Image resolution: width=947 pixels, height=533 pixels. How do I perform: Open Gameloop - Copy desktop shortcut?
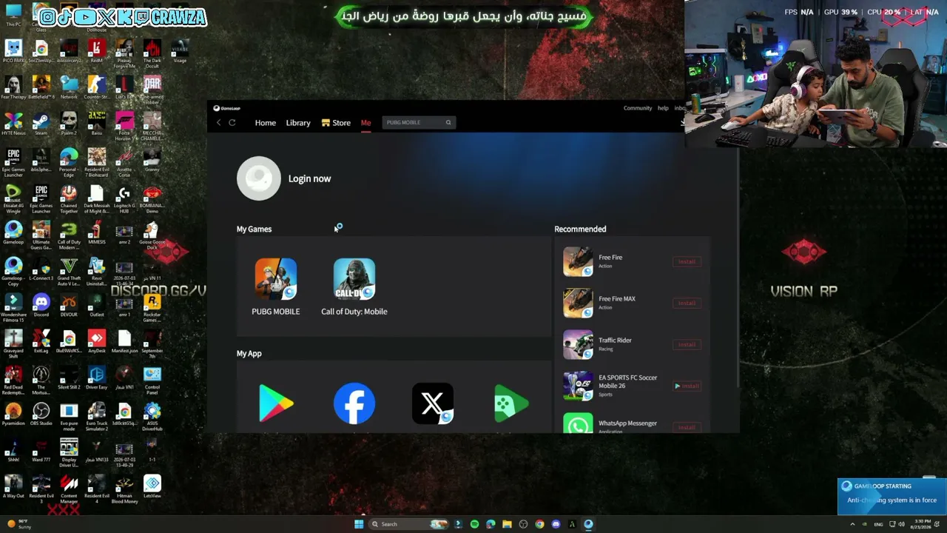[13, 272]
